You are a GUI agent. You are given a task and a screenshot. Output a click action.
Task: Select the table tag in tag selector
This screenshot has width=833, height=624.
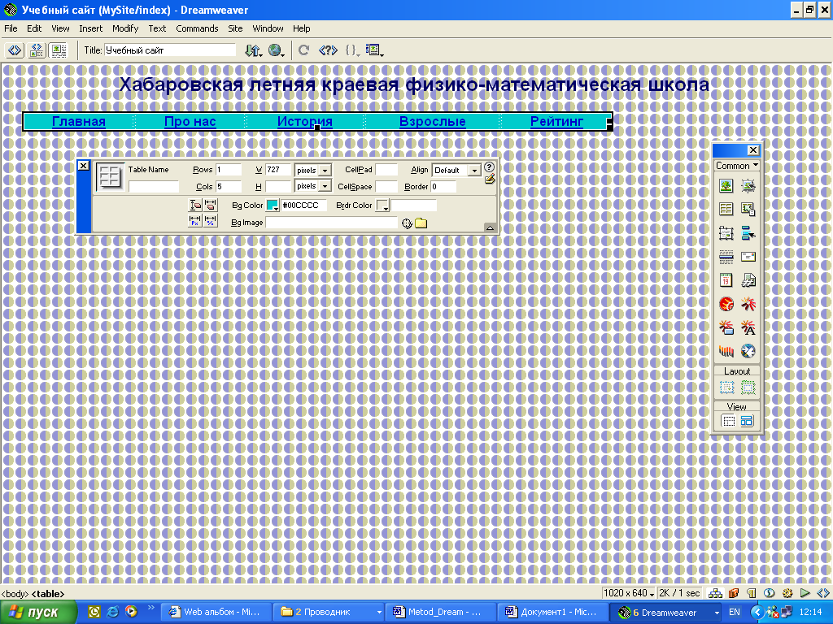coord(48,594)
